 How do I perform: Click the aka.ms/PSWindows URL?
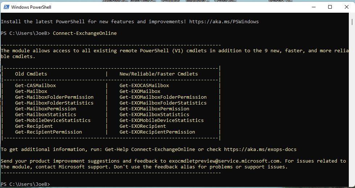pos(224,22)
